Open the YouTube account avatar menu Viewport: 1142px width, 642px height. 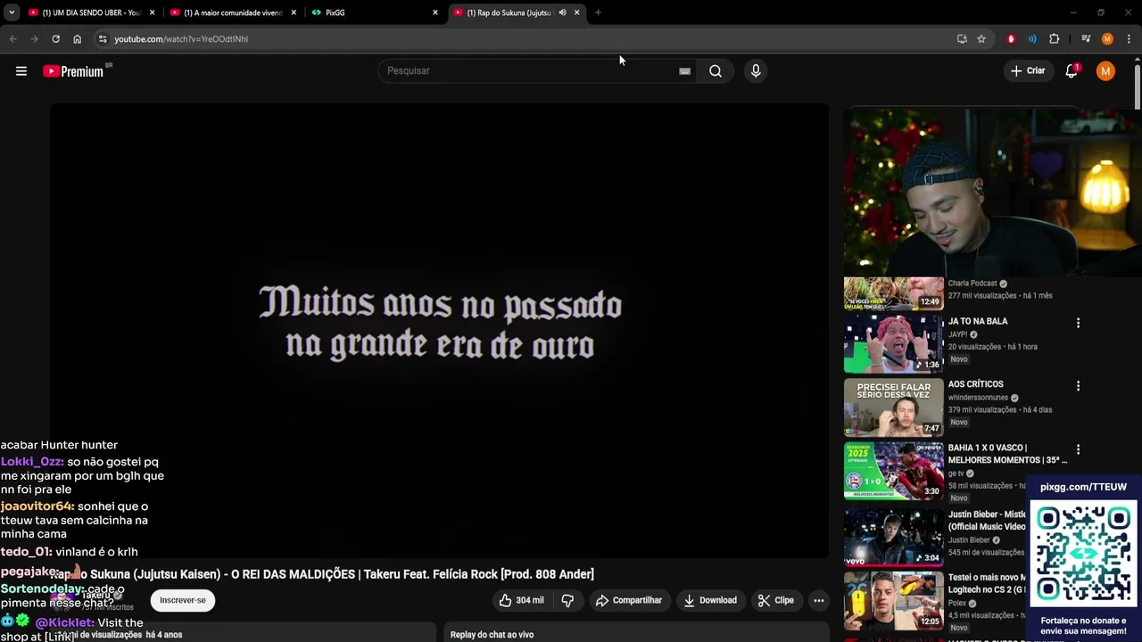pyautogui.click(x=1105, y=71)
